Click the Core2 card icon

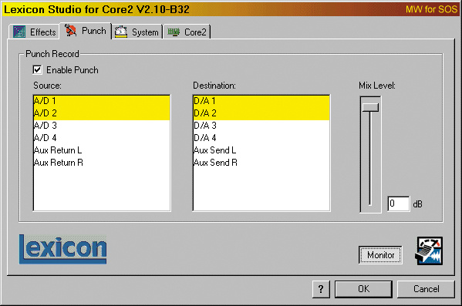pyautogui.click(x=174, y=32)
